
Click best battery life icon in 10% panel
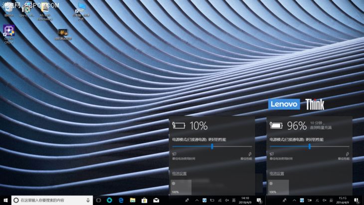pyautogui.click(x=175, y=154)
